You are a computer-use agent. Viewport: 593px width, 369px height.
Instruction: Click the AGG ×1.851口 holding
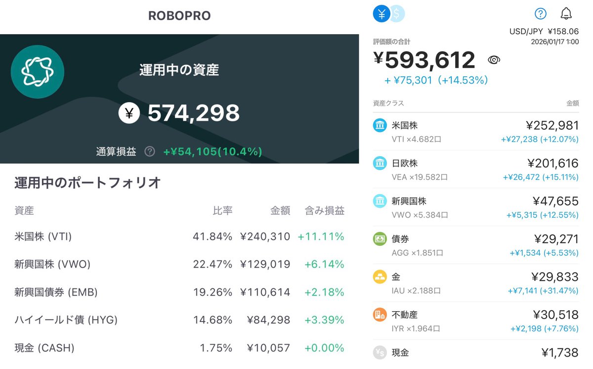417,253
